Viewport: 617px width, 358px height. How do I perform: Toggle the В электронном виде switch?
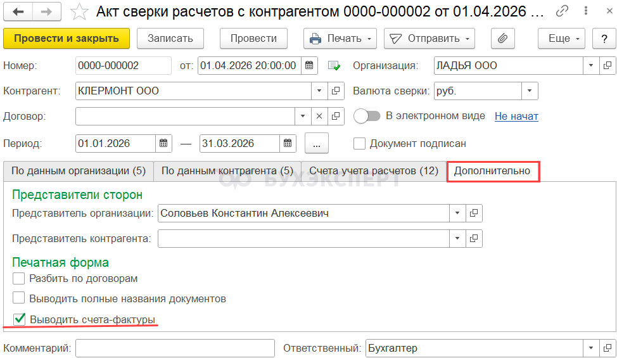point(367,116)
